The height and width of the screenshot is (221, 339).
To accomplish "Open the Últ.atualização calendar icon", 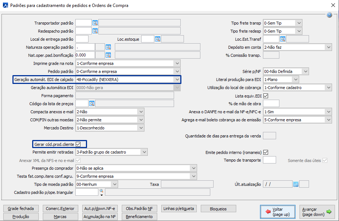I will 296,184.
